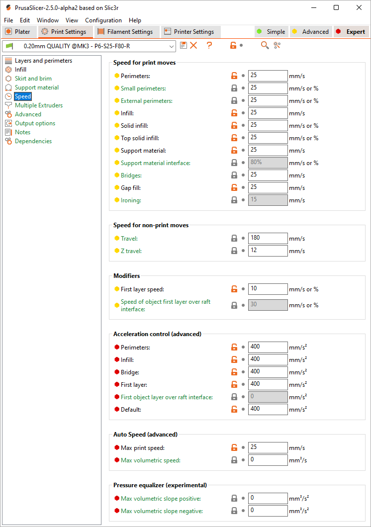Open the print preset dropdown

tap(89, 46)
